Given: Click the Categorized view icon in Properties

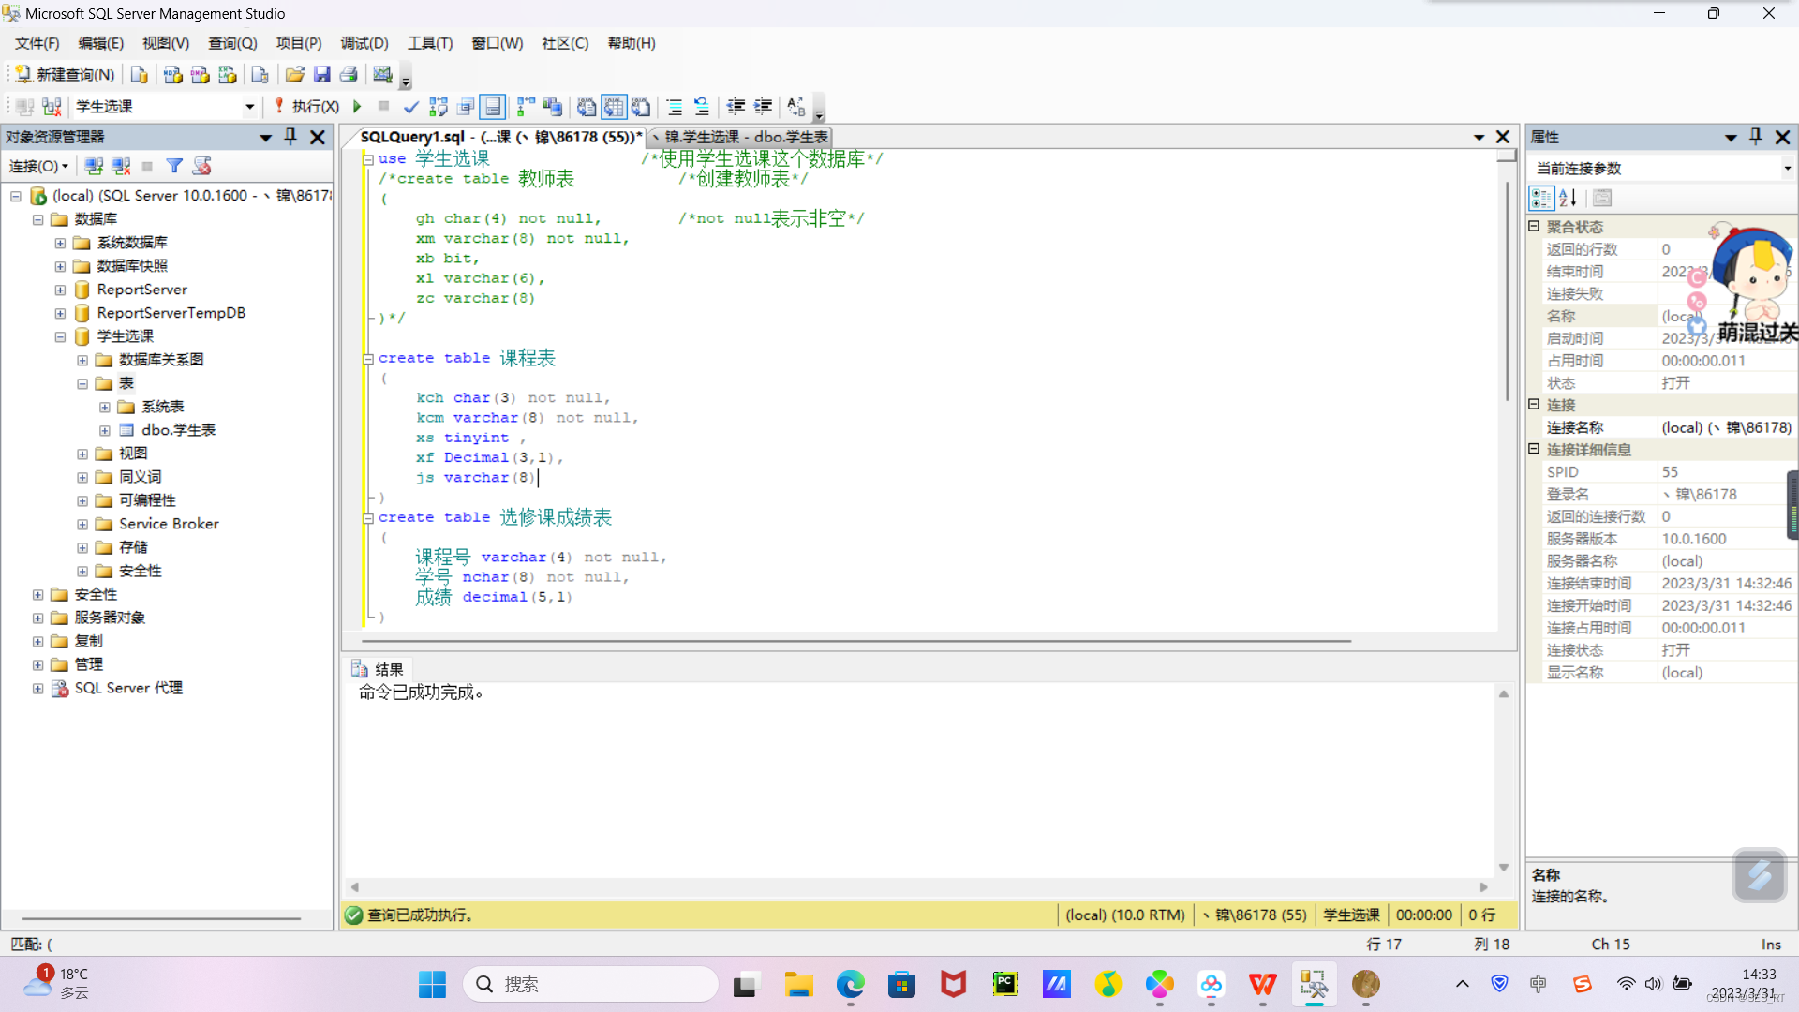Looking at the screenshot, I should (x=1540, y=198).
